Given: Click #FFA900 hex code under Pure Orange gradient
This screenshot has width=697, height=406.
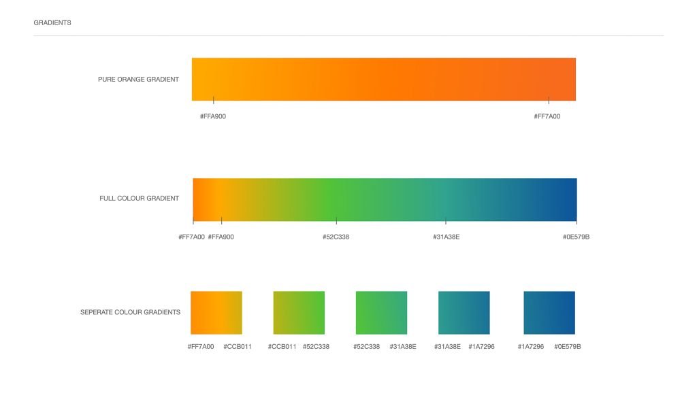Looking at the screenshot, I should 213,116.
